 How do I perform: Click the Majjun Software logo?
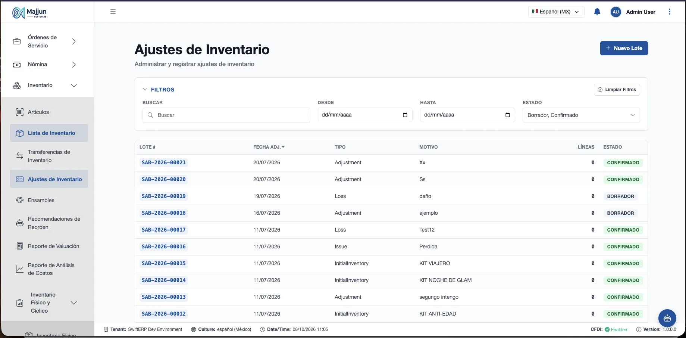(29, 12)
